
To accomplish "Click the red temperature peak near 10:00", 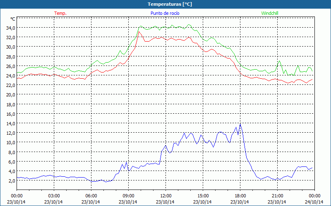I will 139,32.
